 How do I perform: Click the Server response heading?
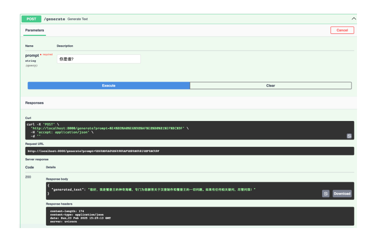(x=36, y=159)
